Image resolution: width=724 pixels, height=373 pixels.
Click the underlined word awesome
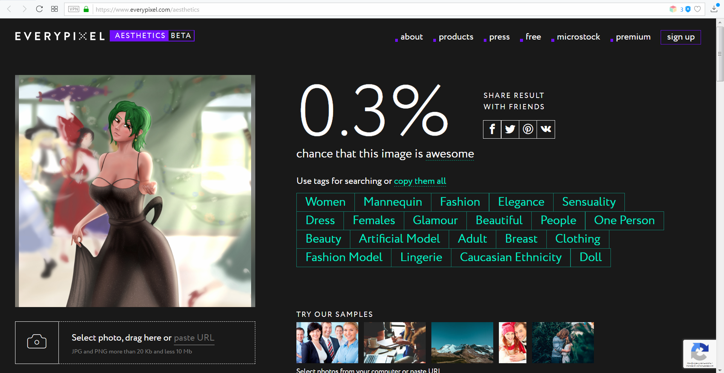(450, 154)
